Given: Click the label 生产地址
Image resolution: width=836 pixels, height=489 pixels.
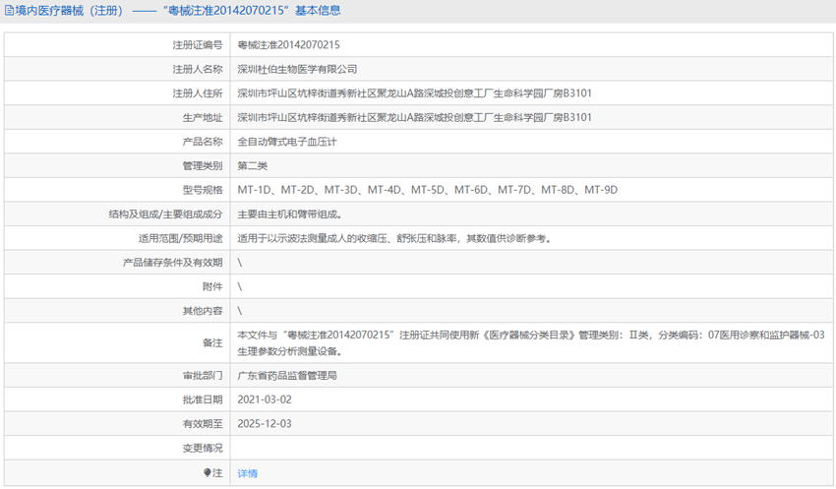Looking at the screenshot, I should [203, 118].
